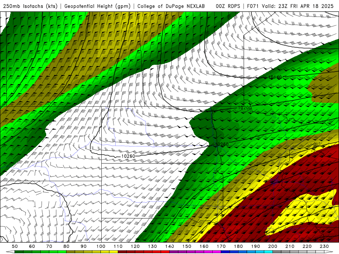
Task: Select the "Valid: 23Z FRI APR 18 2025" timestamp
Action: pyautogui.click(x=298, y=6)
